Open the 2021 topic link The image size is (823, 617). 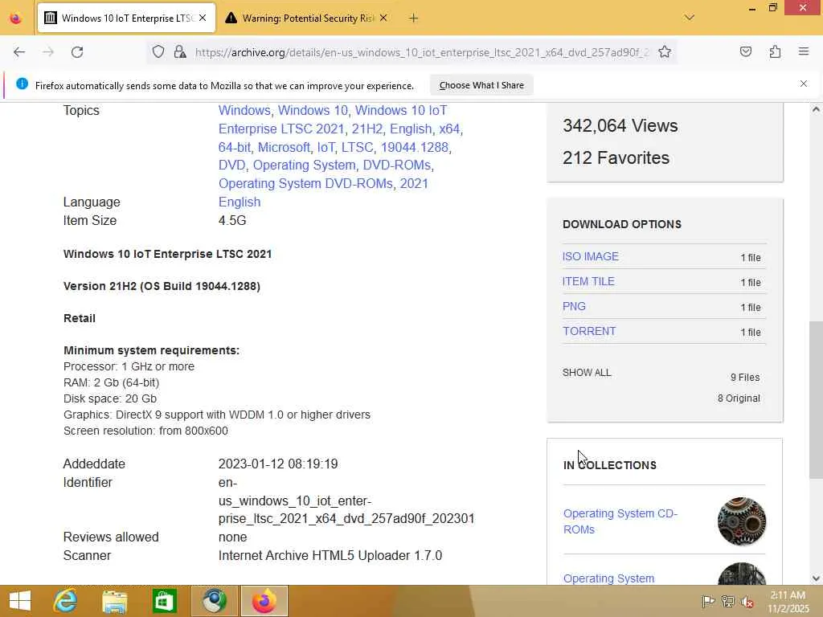(414, 184)
